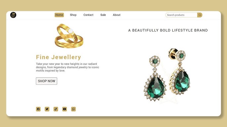Open the YouTube social icon

(x=65, y=109)
